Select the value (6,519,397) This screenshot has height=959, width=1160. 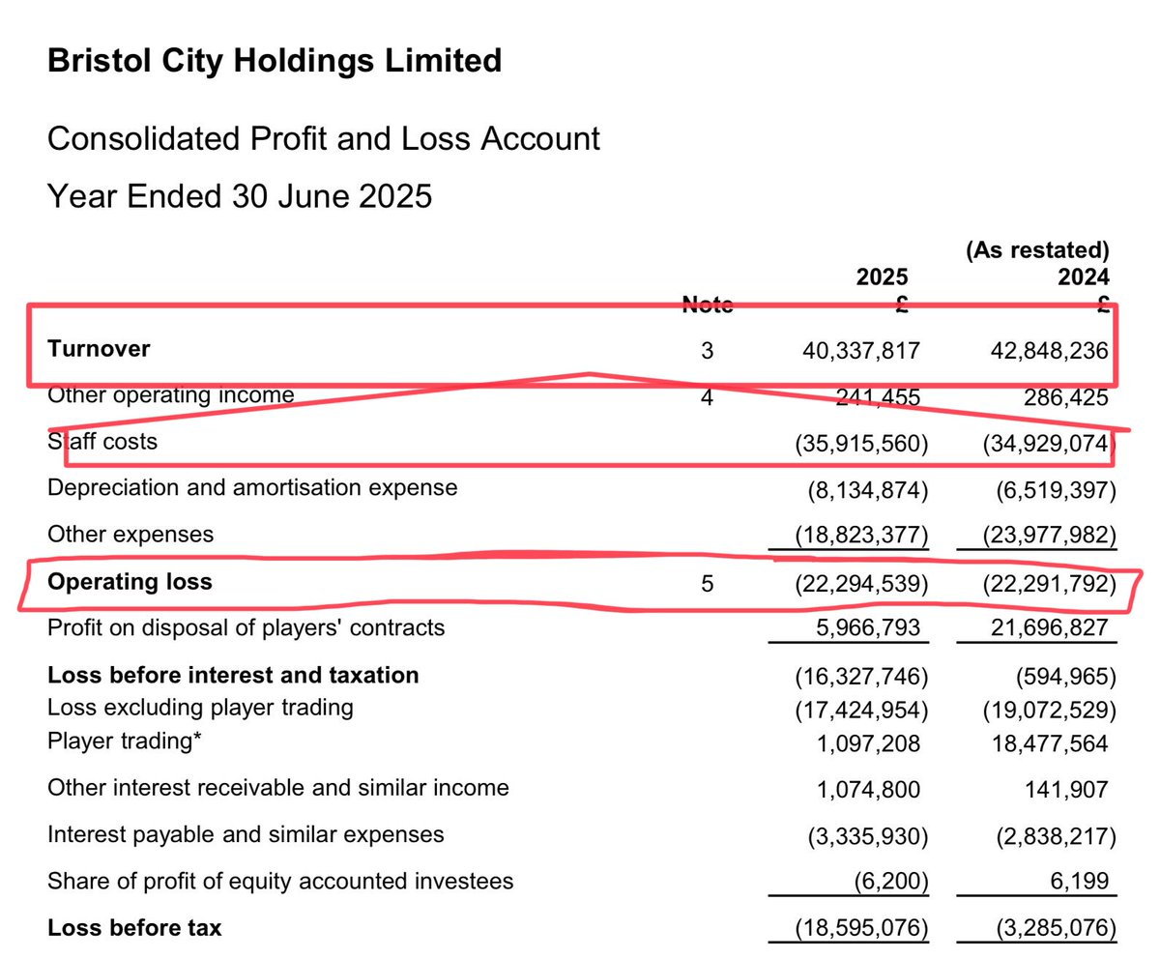(x=1056, y=490)
